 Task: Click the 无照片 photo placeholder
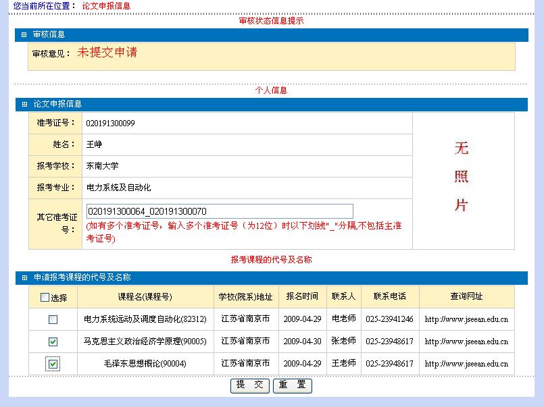click(462, 177)
